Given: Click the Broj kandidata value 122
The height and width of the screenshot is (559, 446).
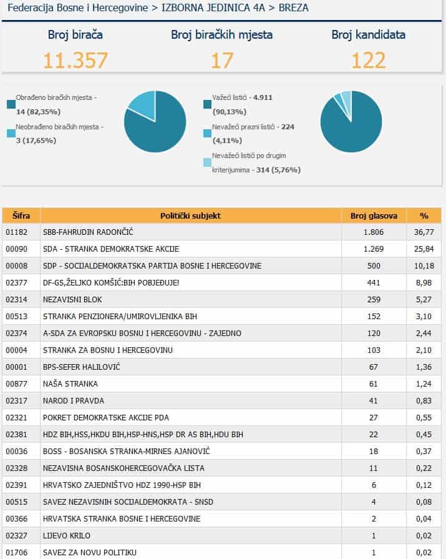Looking at the screenshot, I should [x=368, y=60].
